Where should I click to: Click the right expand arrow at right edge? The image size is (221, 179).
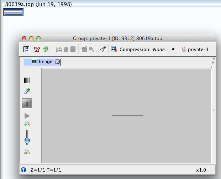pos(214,62)
